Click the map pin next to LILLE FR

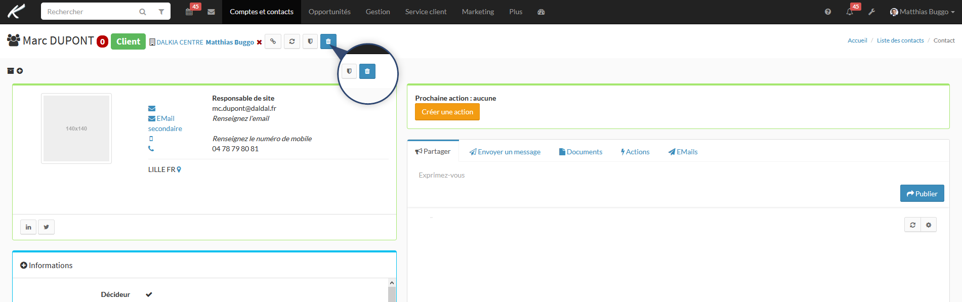click(179, 169)
